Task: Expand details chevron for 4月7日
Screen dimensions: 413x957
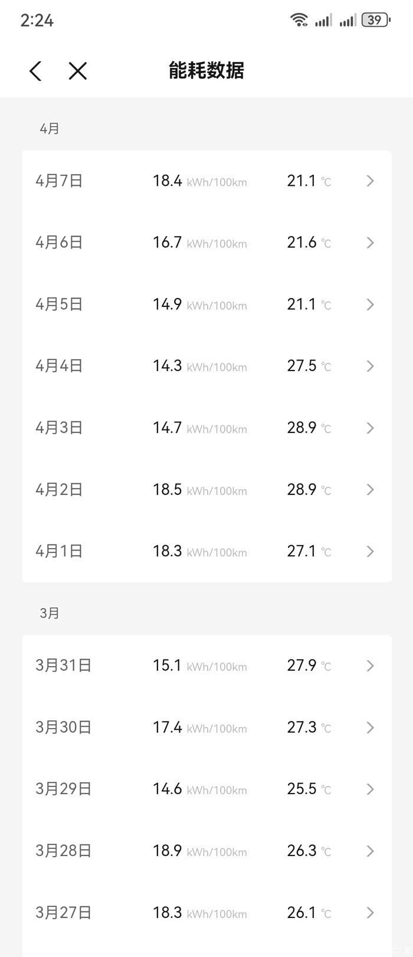Action: 370,181
